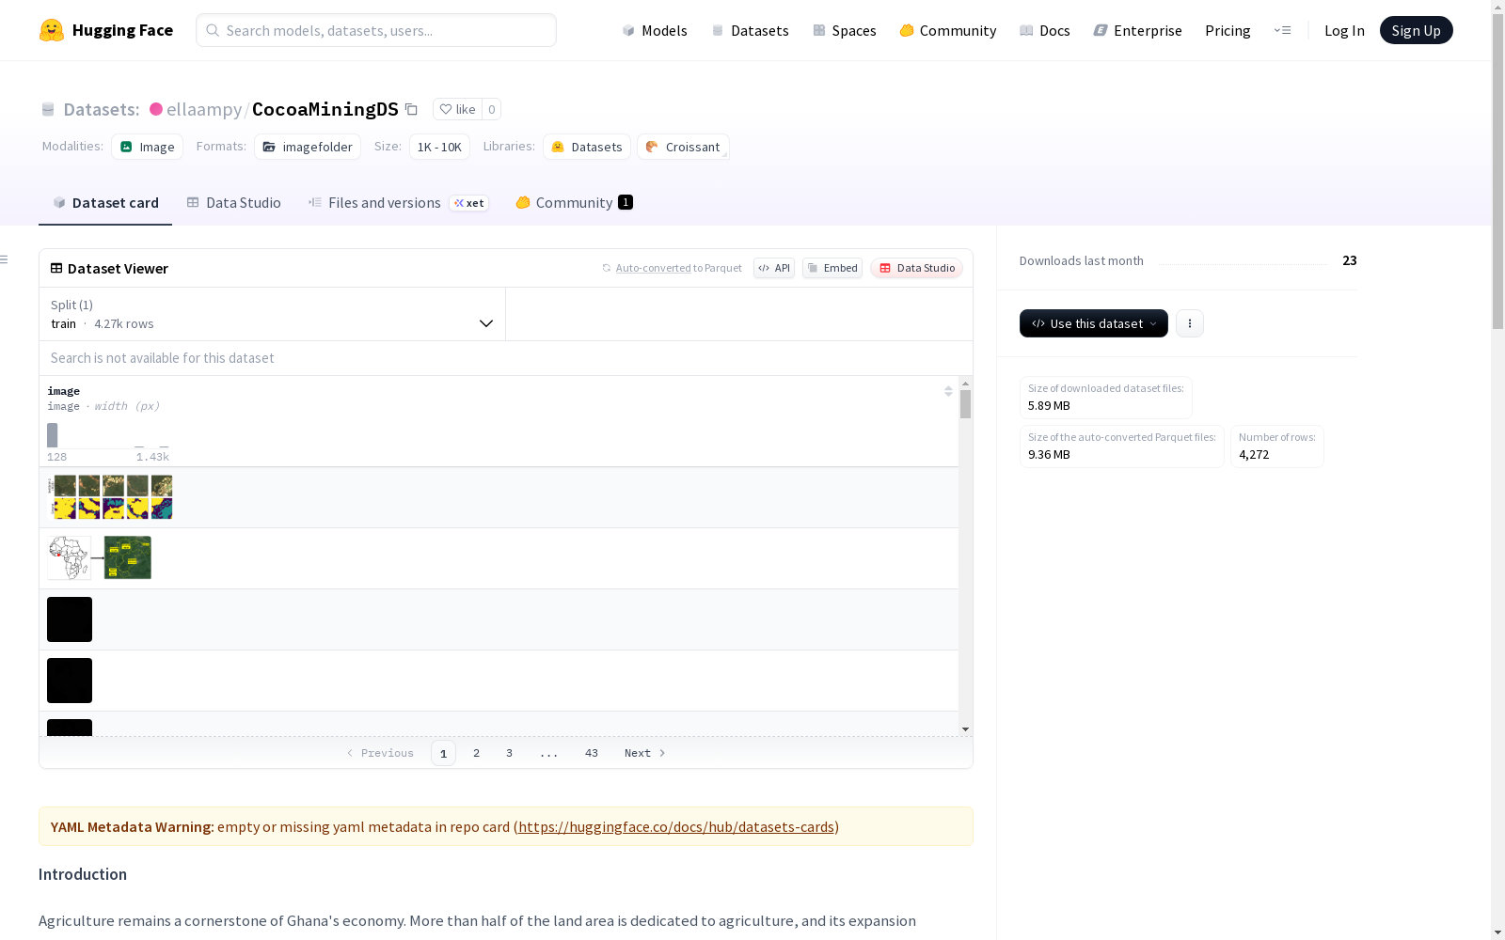This screenshot has height=940, width=1505.
Task: Go to page 3 of viewer
Action: pos(510,753)
